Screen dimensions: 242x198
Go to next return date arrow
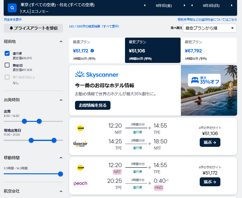tap(232, 6)
